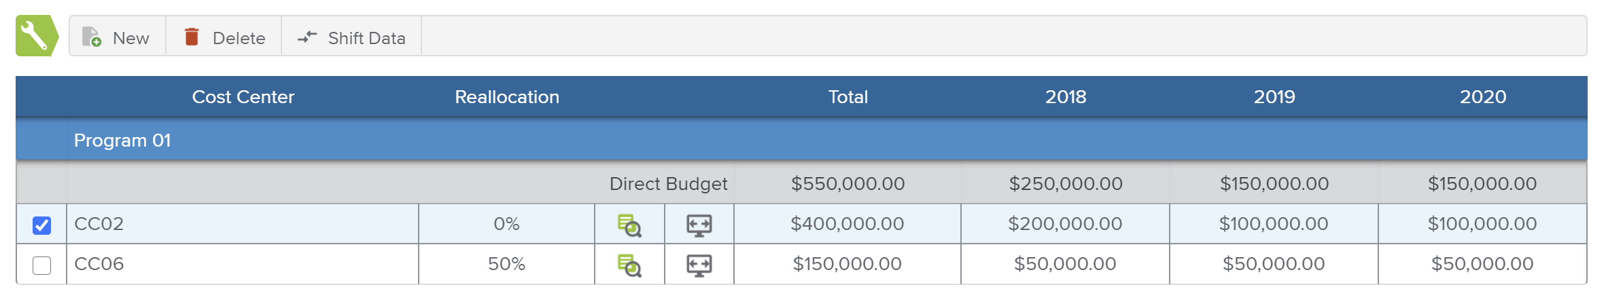Click the monitor expand icon for CC02
Viewport: 1606px width, 304px height.
699,225
